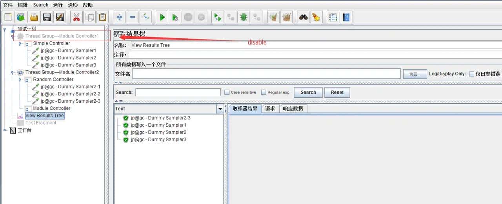The image size is (502, 204).
Task: Focus the 文件名 filename input field
Action: [267, 74]
